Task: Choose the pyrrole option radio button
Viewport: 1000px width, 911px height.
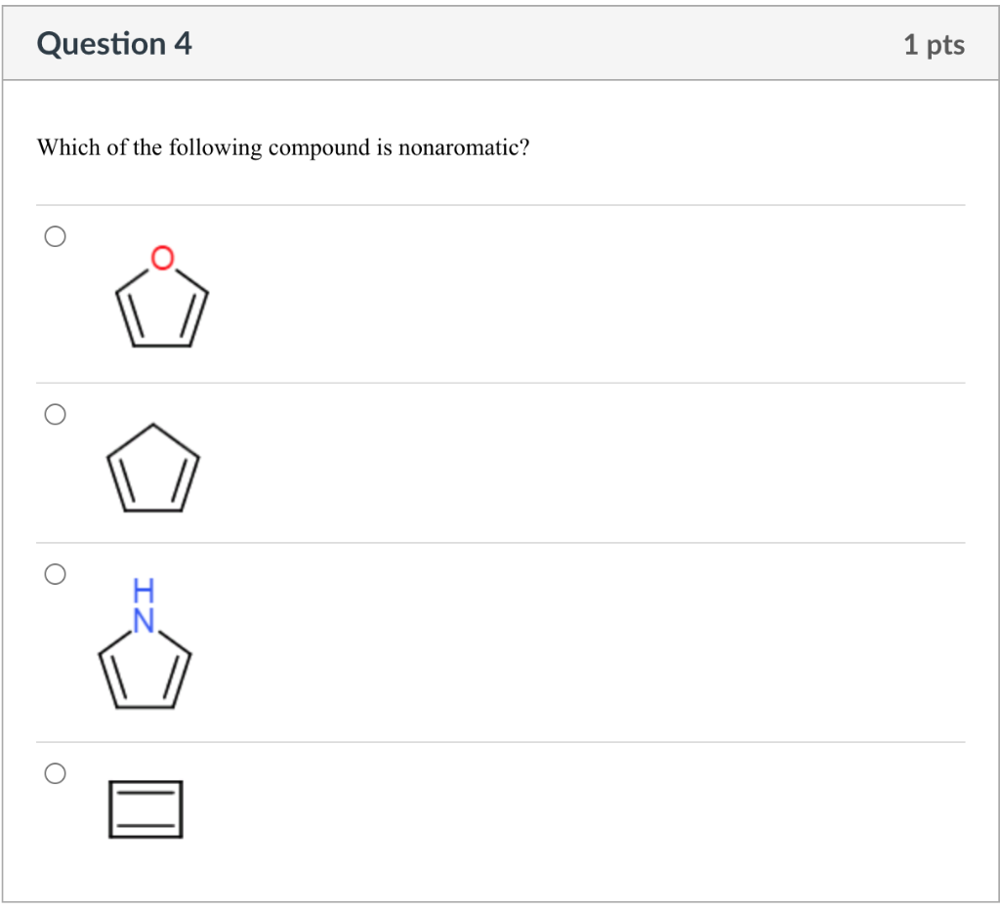Action: click(55, 574)
